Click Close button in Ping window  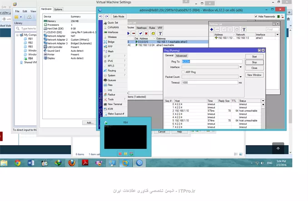pos(254,68)
